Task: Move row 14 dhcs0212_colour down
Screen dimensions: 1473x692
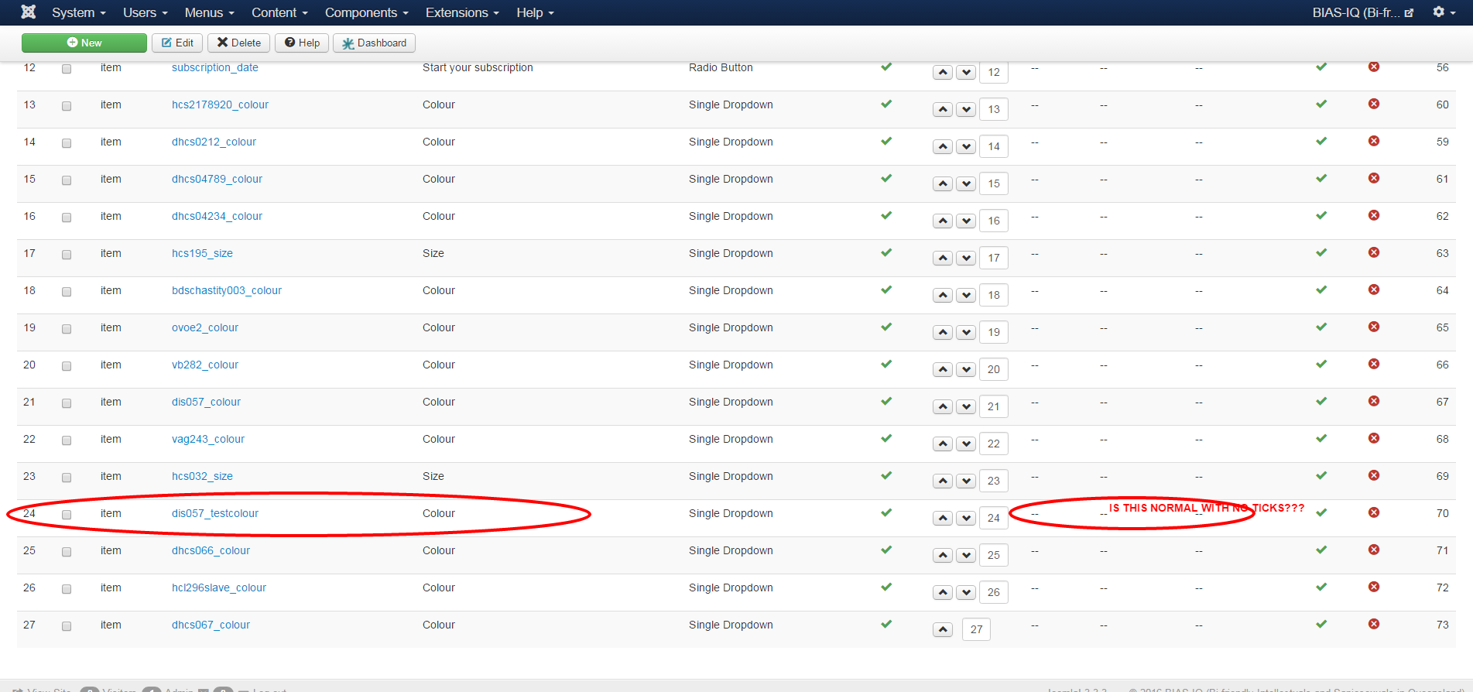Action: coord(966,146)
